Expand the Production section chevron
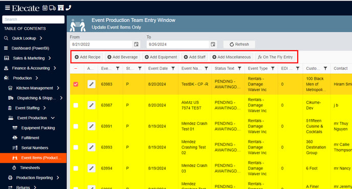The image size is (352, 189). pyautogui.click(x=37, y=78)
